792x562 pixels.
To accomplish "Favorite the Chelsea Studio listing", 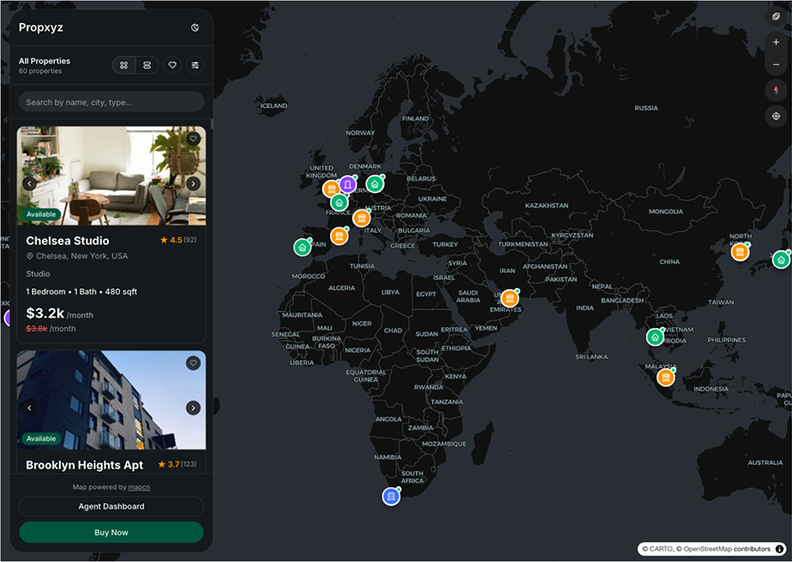I will pyautogui.click(x=193, y=138).
